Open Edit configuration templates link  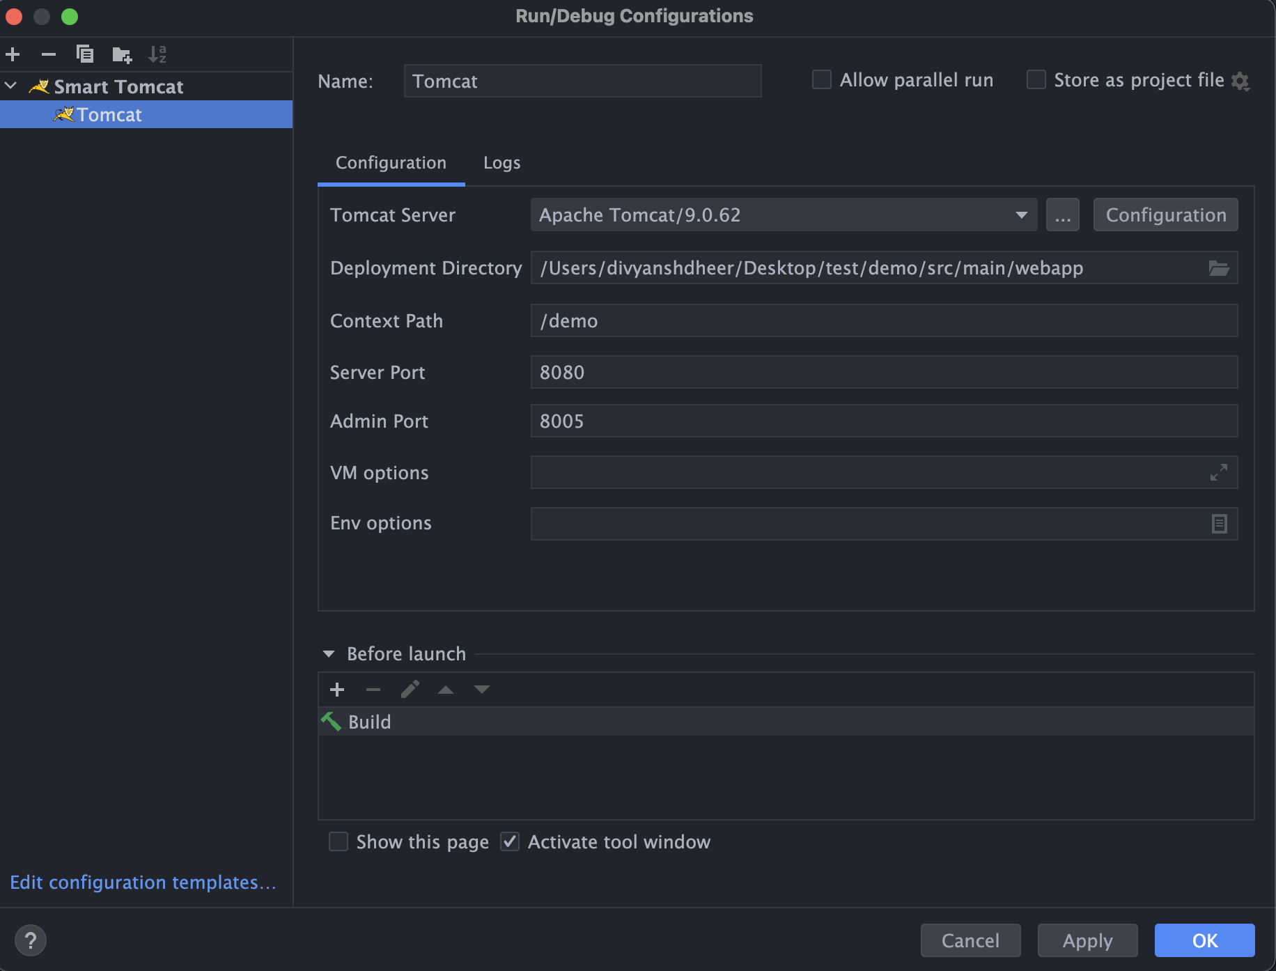point(143,883)
